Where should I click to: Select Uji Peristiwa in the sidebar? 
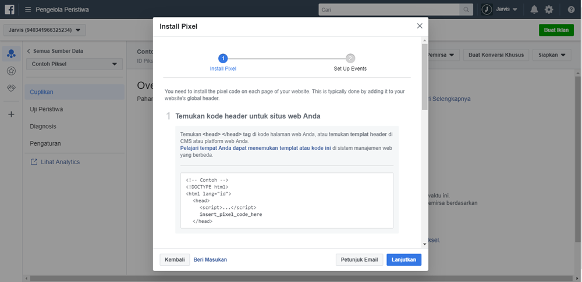74,109
